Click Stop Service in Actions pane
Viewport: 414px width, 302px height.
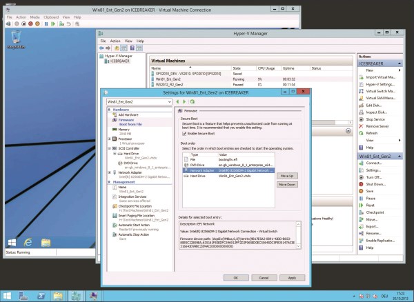pyautogui.click(x=375, y=119)
